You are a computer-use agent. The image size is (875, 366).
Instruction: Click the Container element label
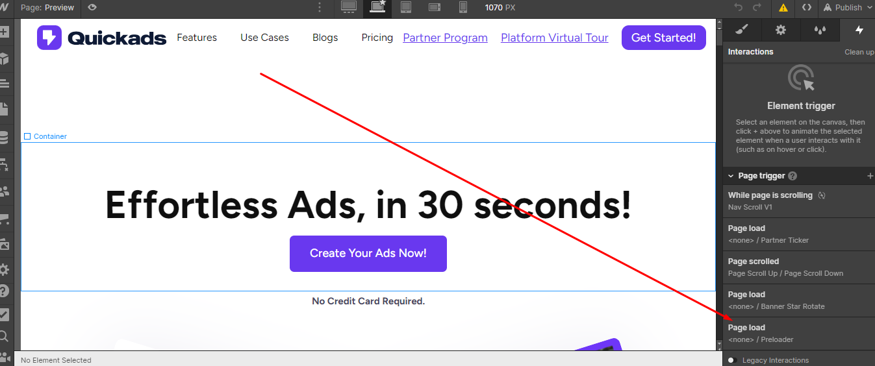[45, 136]
